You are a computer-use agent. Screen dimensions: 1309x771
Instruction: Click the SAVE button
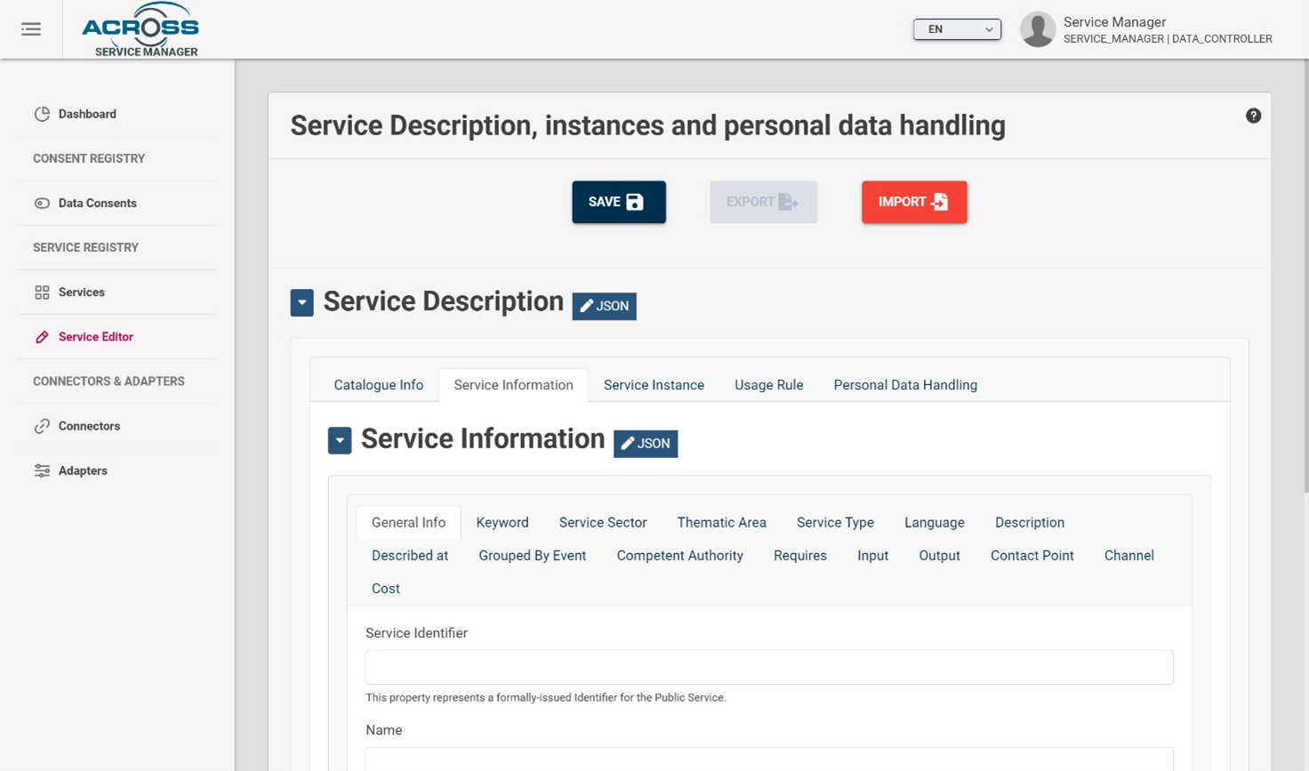619,202
